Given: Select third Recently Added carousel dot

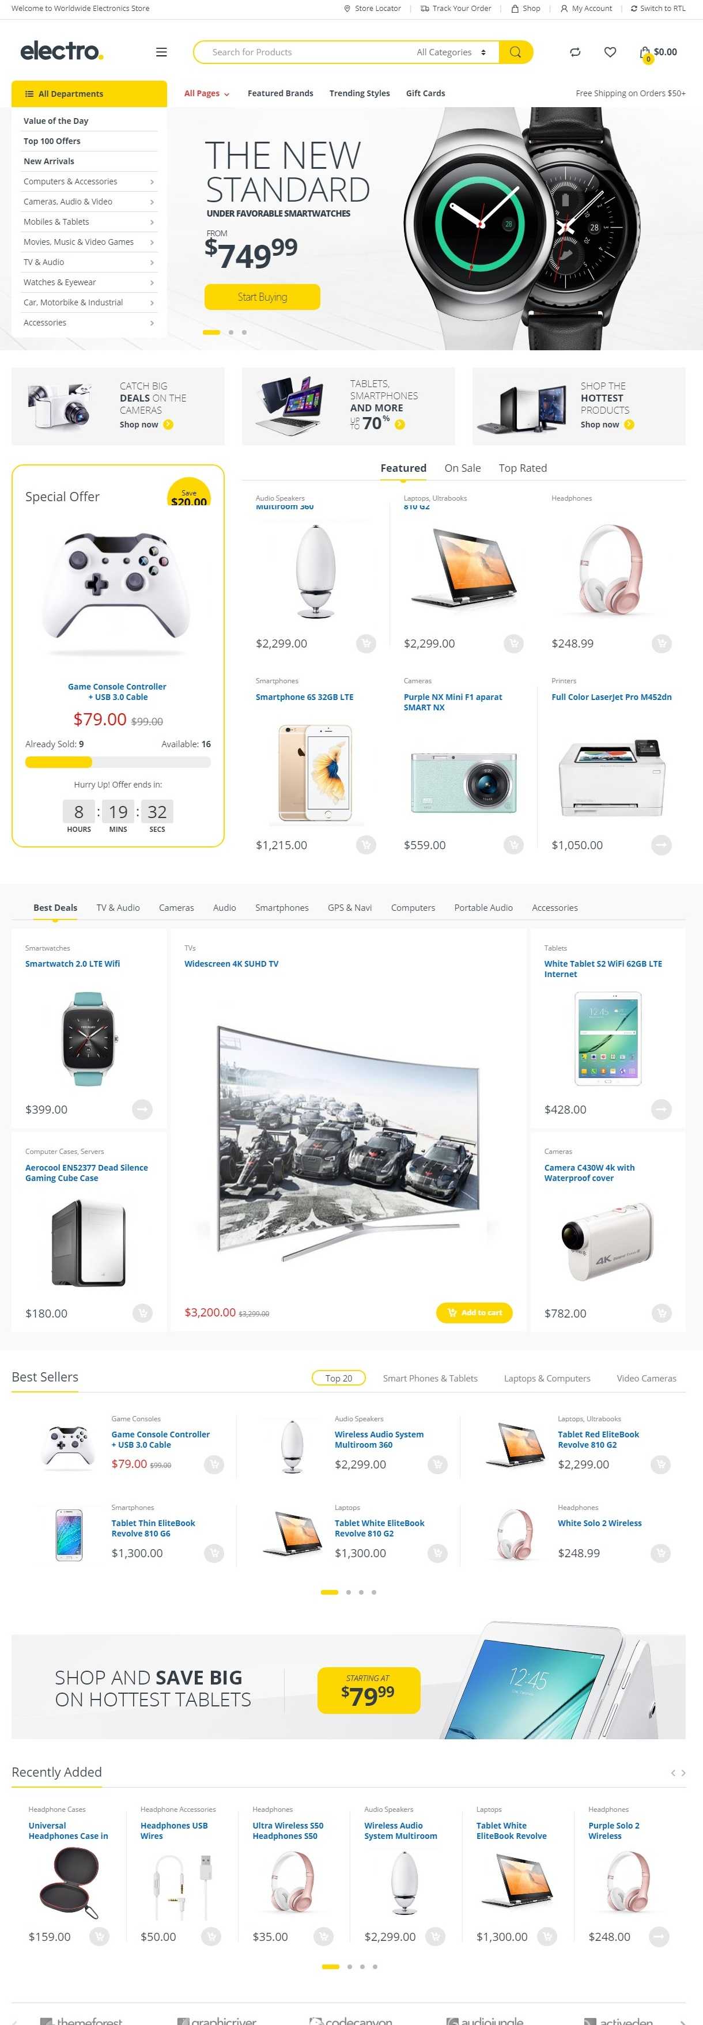Looking at the screenshot, I should [x=362, y=1967].
